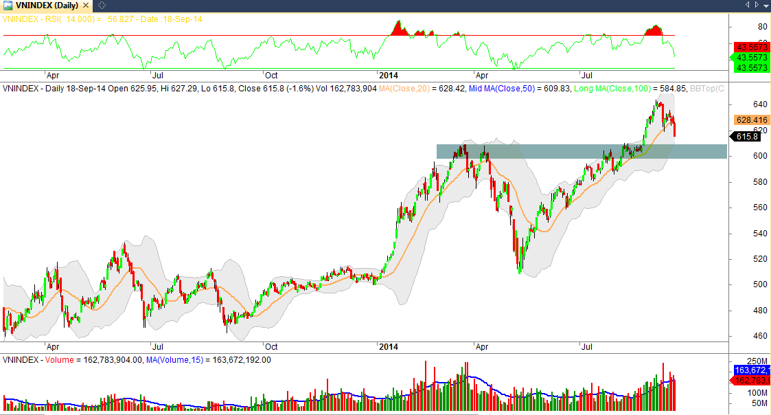Click the new tab plus icon
771x415 pixels.
point(102,5)
